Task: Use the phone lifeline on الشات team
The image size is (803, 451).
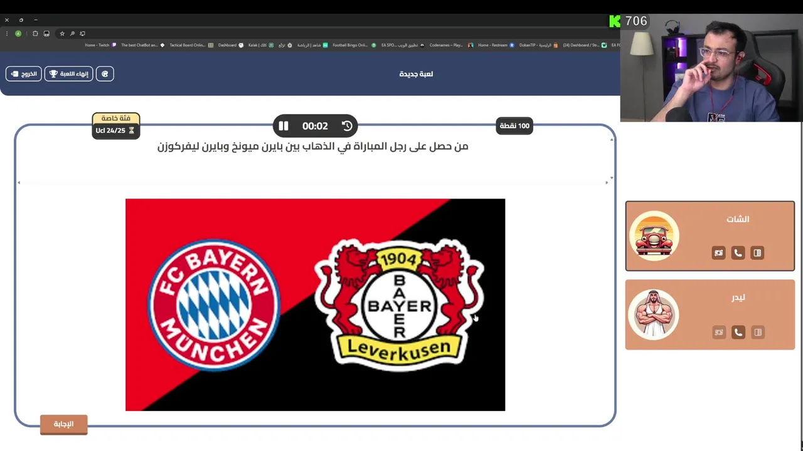Action: [x=738, y=253]
